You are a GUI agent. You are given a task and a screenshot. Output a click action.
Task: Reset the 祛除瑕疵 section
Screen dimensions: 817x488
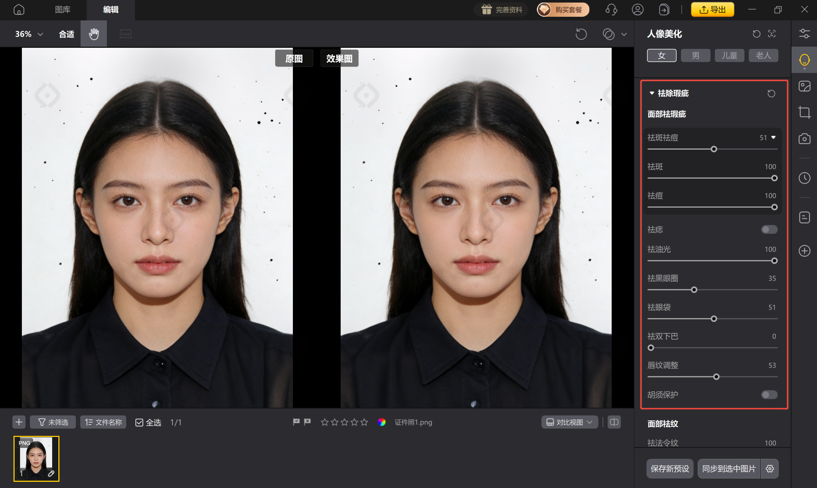[771, 93]
